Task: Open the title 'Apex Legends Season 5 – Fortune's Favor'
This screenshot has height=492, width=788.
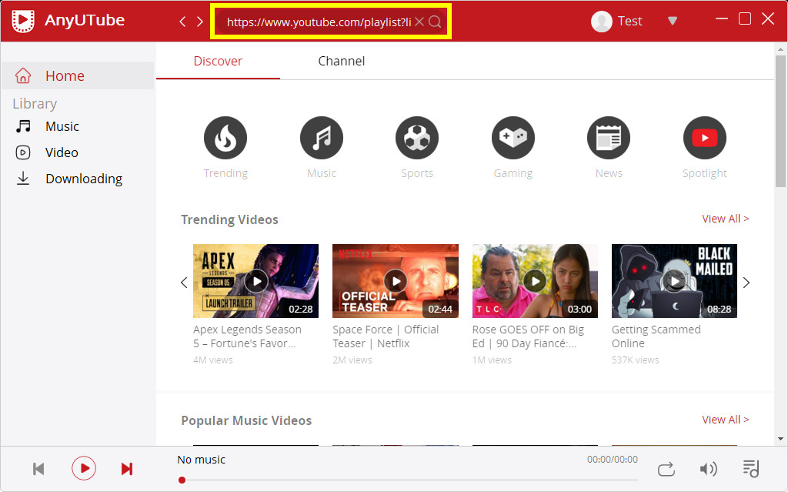Action: [247, 336]
